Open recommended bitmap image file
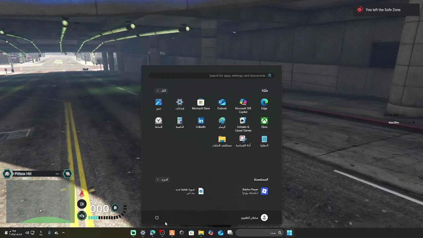The height and width of the screenshot is (238, 423). tap(189, 191)
